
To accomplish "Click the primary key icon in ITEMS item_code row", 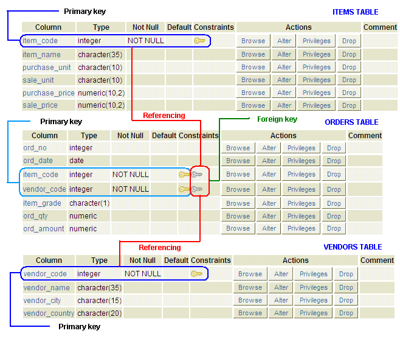I will (199, 41).
